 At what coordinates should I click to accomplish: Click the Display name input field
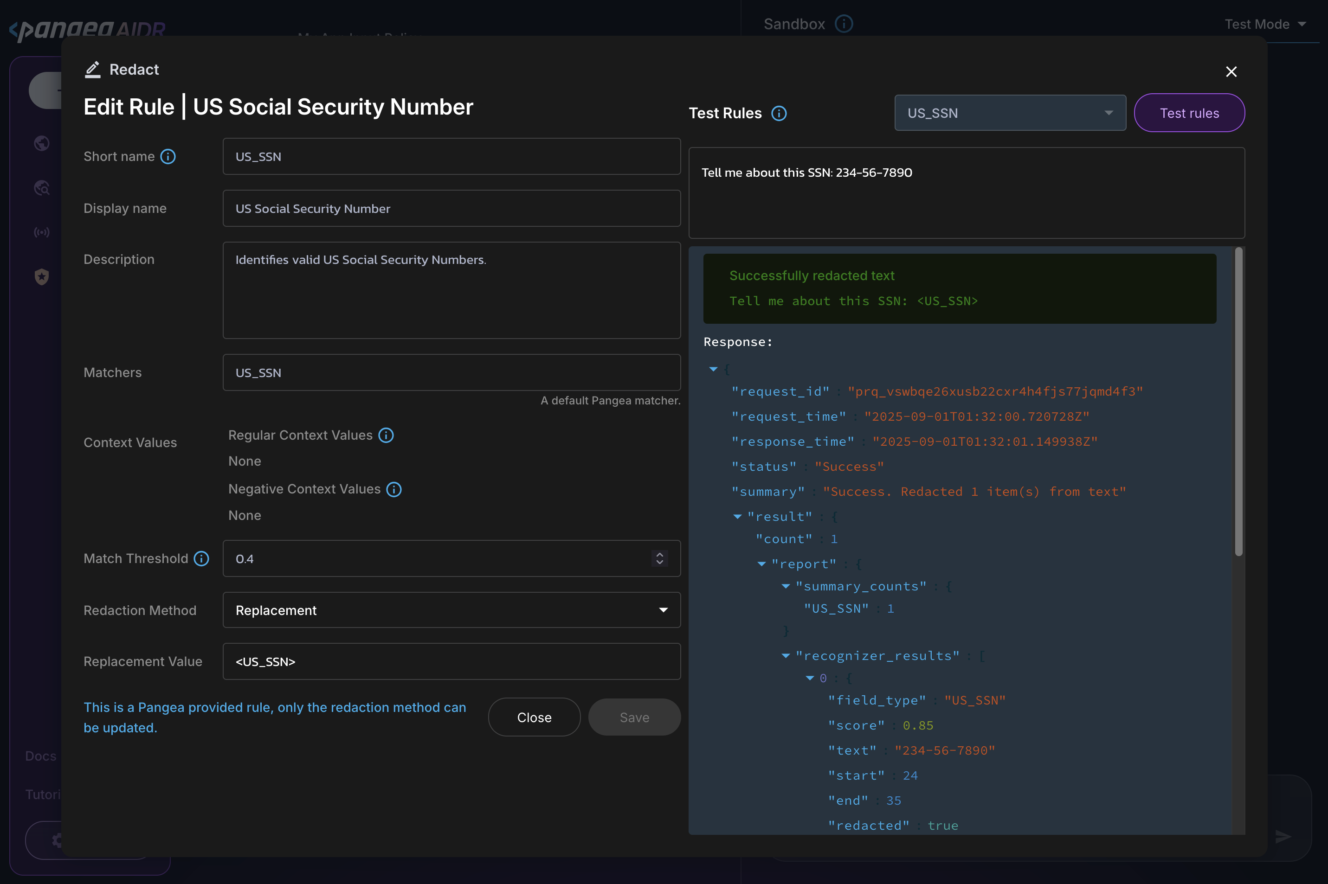(451, 208)
